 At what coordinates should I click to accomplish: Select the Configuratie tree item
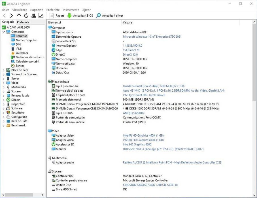coord(19,117)
